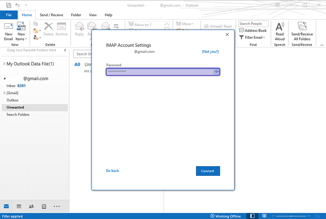Click the Connect button
The width and height of the screenshot is (326, 219).
208,171
